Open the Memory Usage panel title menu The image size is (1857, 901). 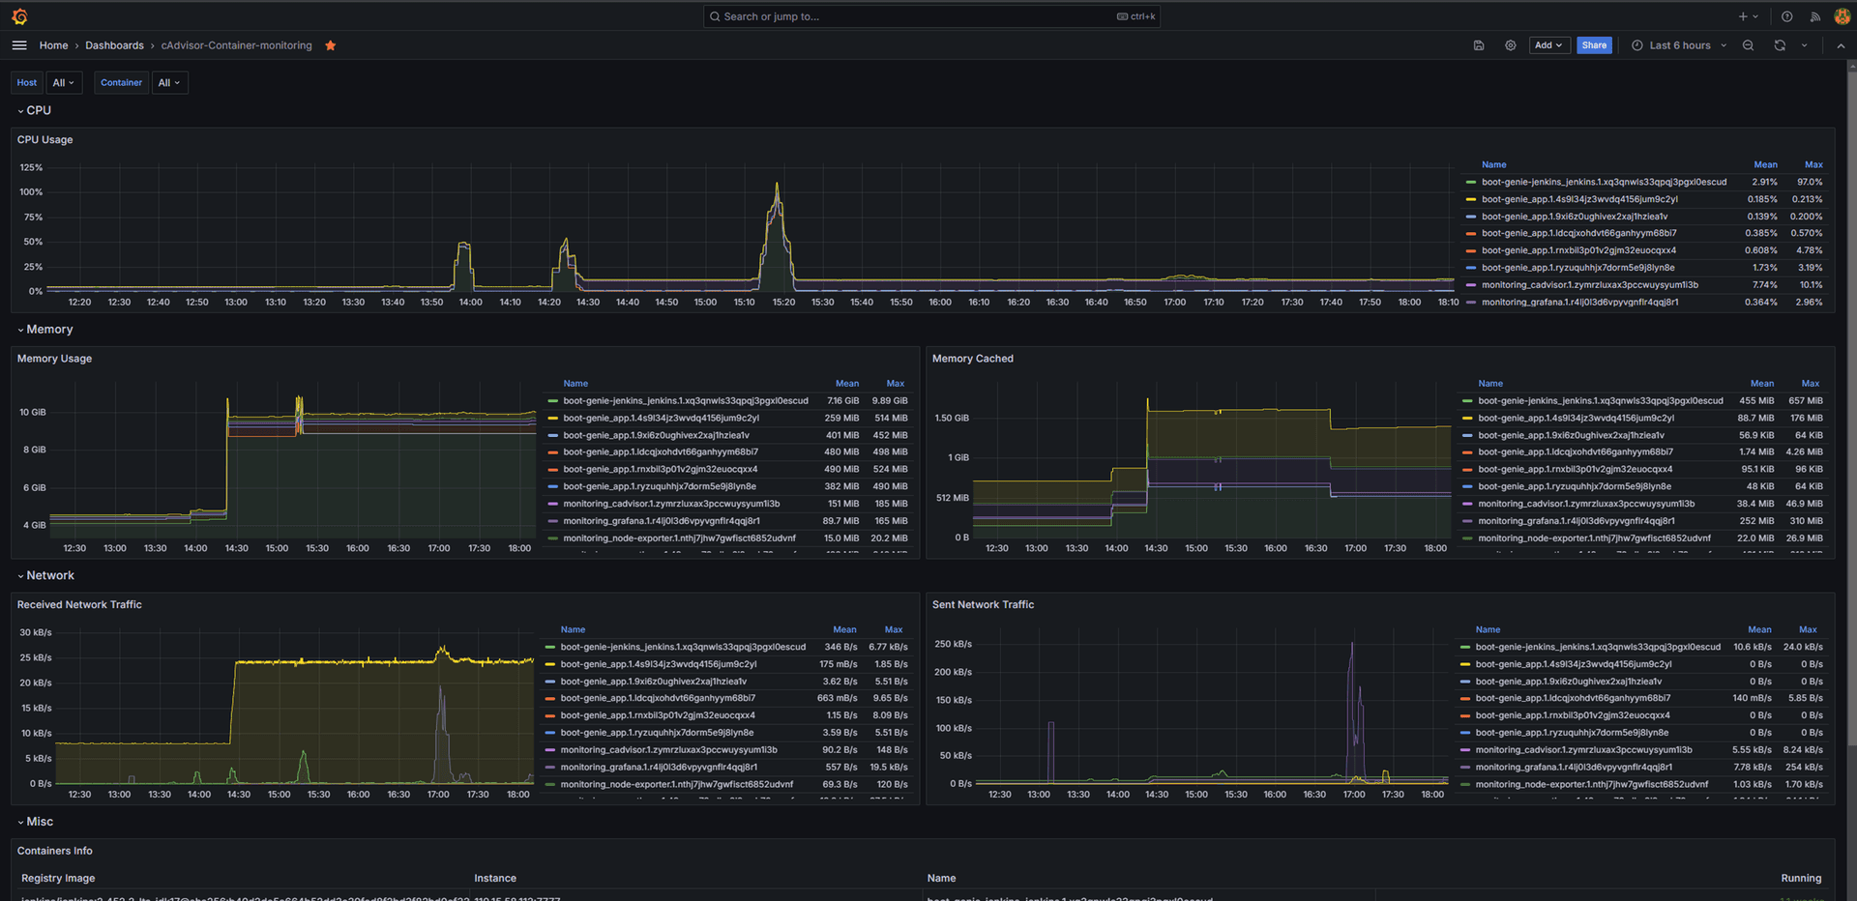[x=54, y=359]
